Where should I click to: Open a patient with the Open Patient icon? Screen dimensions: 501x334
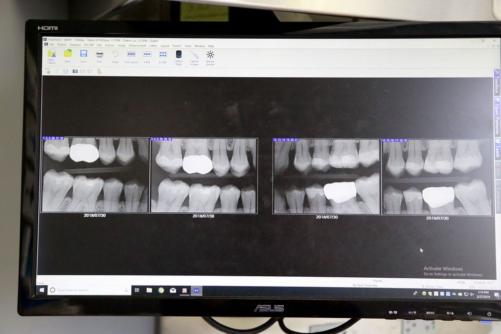tap(51, 57)
